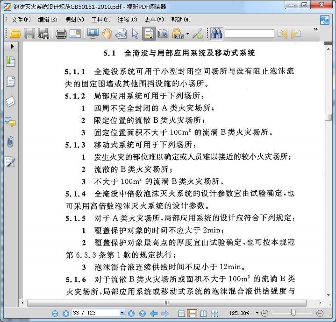Switch to facing pages layout
336x322 pixels.
203,314
